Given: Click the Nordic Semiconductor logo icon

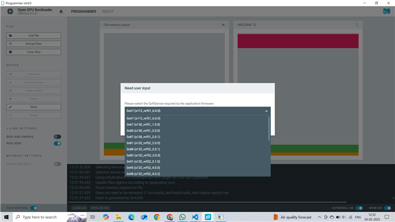Looking at the screenshot, I should tap(386, 11).
